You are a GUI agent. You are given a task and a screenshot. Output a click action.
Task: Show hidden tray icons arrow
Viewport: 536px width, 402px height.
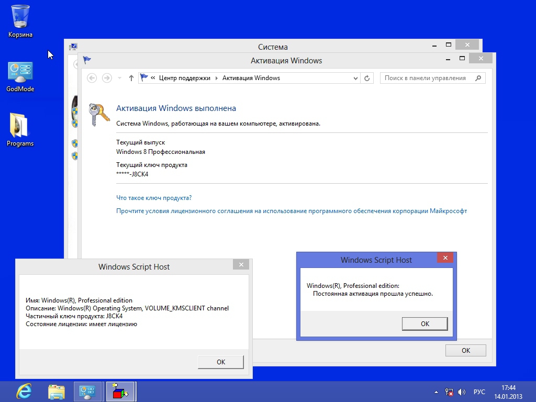[436, 392]
